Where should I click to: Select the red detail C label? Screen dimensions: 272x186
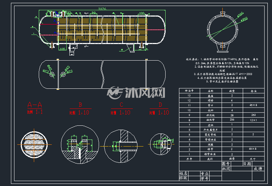[122, 105]
